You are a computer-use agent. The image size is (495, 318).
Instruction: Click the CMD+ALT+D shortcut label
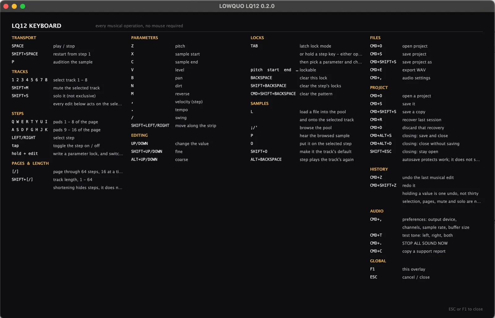381,143
